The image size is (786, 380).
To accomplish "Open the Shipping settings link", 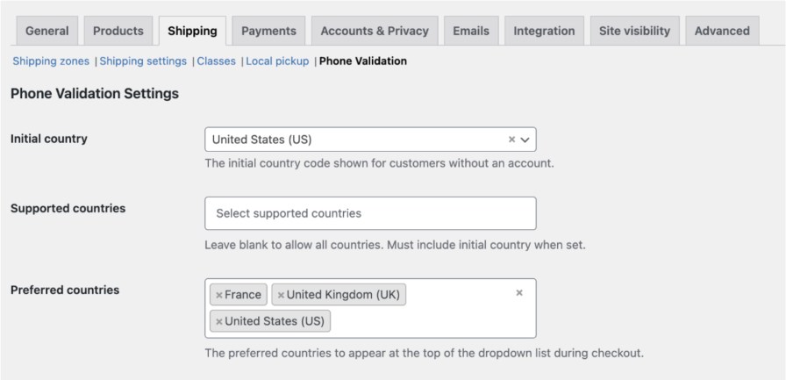I will pos(143,61).
